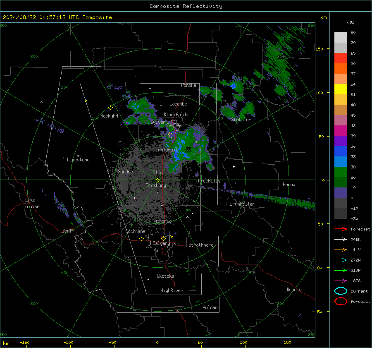Click the Cochrane label
Screen dimensions: 372x348
(x=135, y=231)
